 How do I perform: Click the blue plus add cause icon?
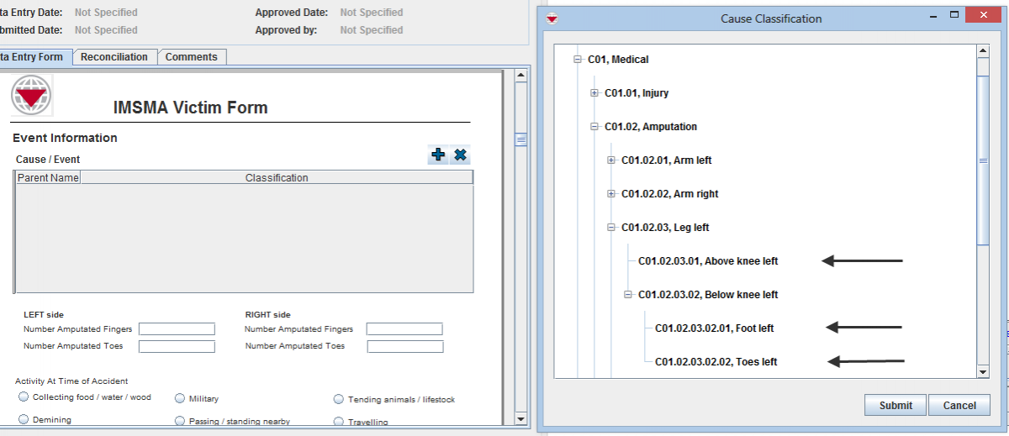(437, 155)
